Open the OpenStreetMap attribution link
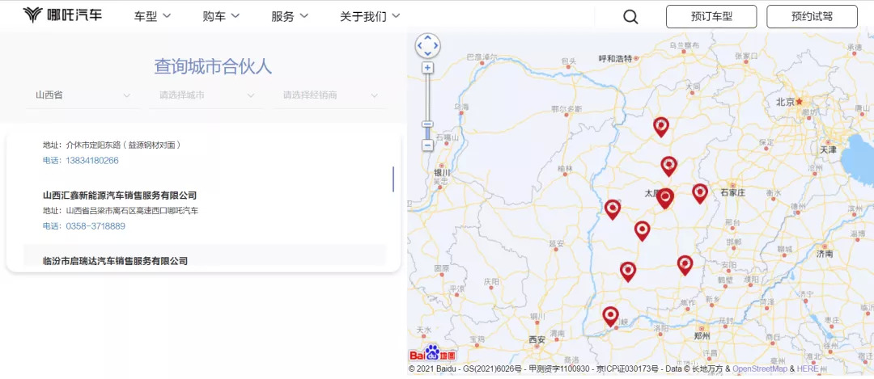 pyautogui.click(x=760, y=369)
